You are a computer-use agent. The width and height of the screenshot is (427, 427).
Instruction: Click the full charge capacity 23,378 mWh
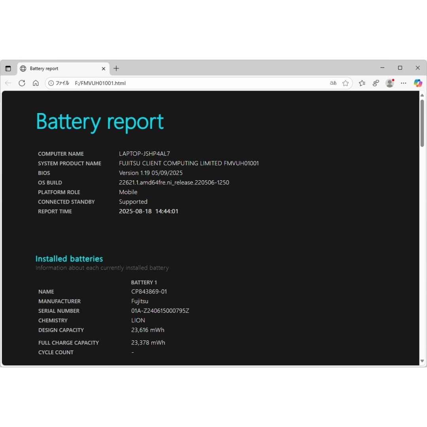[x=148, y=342]
